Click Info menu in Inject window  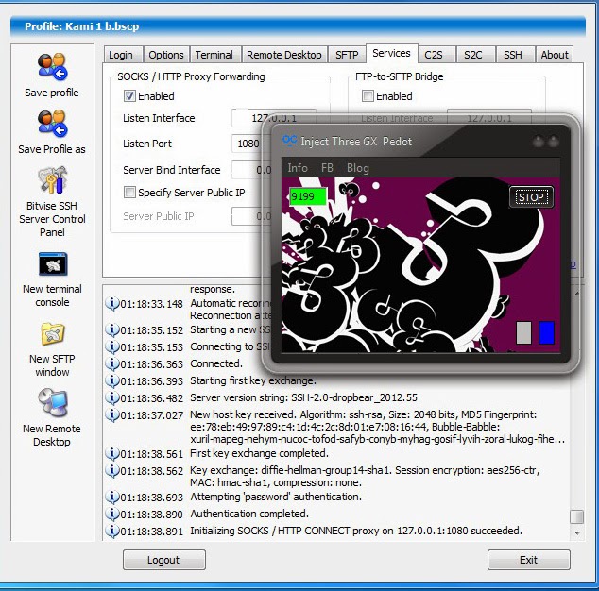(298, 168)
